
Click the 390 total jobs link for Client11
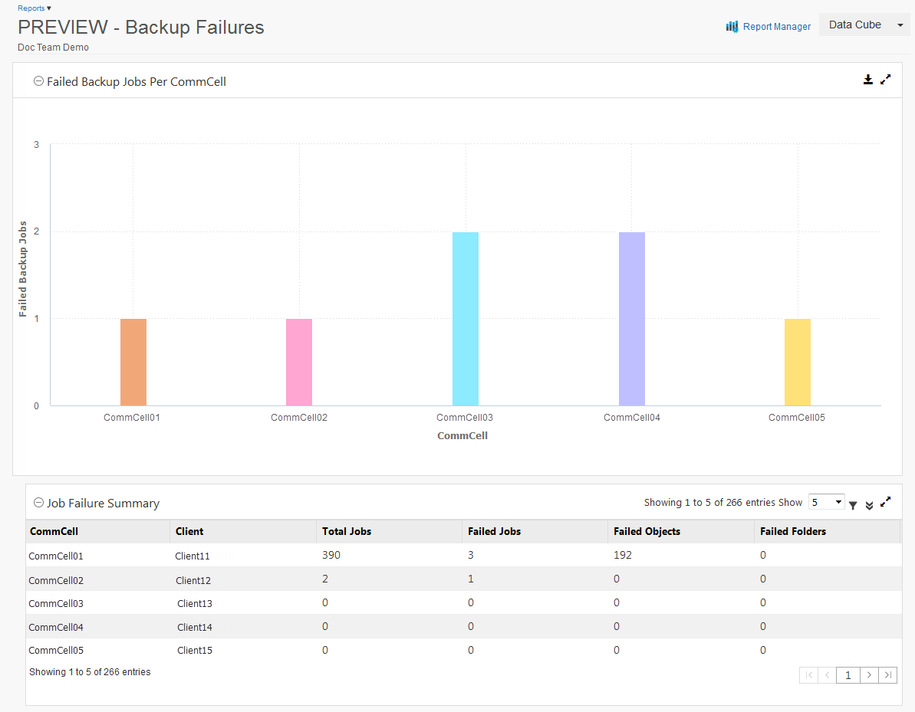[x=331, y=555]
